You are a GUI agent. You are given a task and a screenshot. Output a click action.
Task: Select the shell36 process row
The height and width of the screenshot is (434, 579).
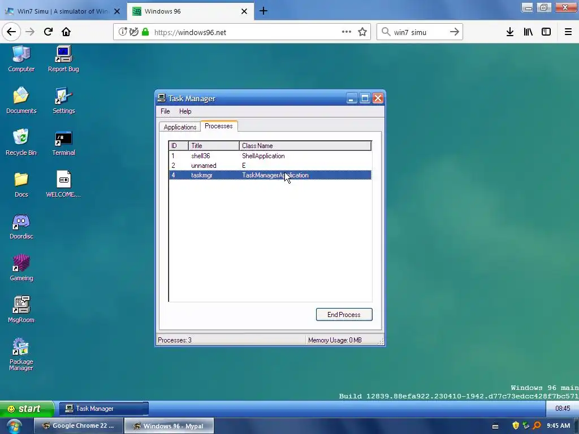(x=270, y=156)
